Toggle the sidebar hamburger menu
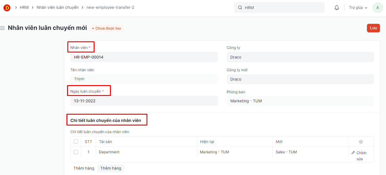 (x=2, y=28)
